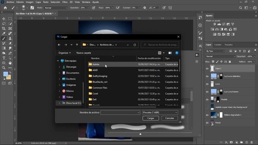Open the Ventana menu

coord(86,2)
